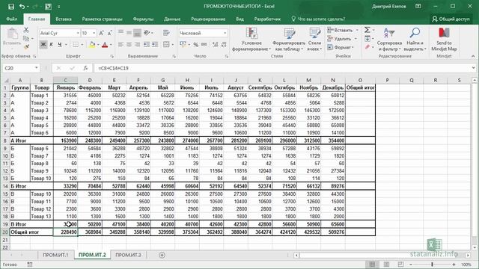Open Условное форматирование menu
This screenshot has height=269, width=479.
[x=251, y=39]
